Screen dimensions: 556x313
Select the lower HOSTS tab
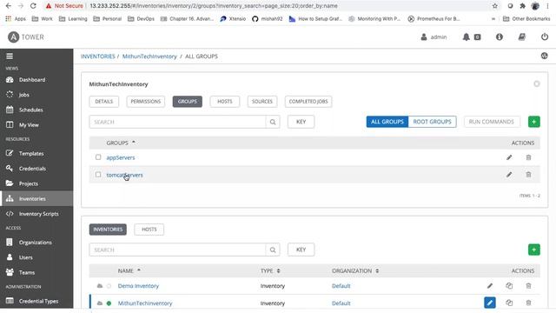coord(149,230)
